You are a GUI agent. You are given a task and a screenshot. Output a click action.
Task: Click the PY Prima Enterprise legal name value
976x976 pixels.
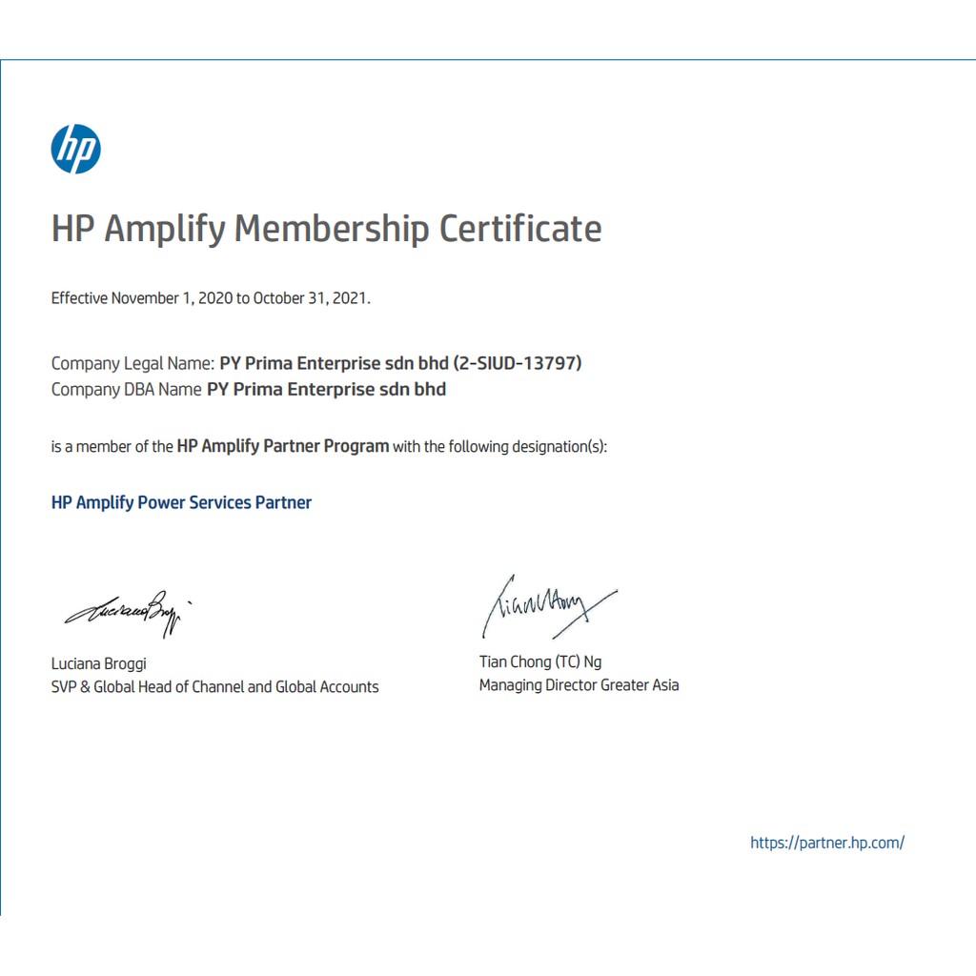pos(334,363)
